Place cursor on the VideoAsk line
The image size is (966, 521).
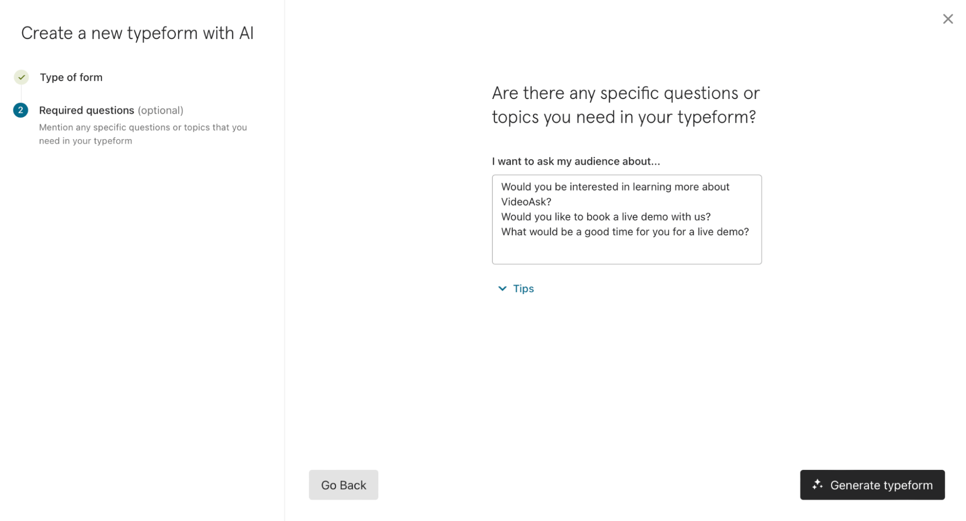(x=526, y=202)
